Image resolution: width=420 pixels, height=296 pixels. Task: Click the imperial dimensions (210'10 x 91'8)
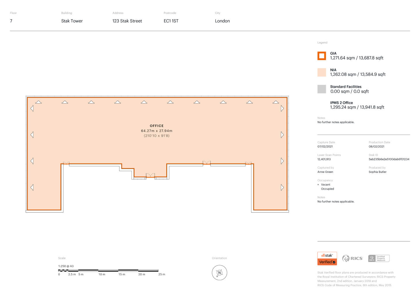157,136
